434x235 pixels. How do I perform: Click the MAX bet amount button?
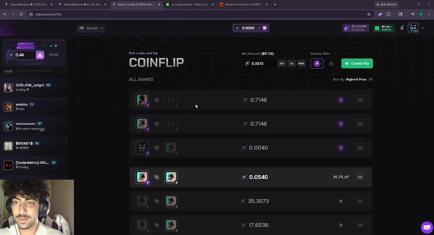coord(301,64)
